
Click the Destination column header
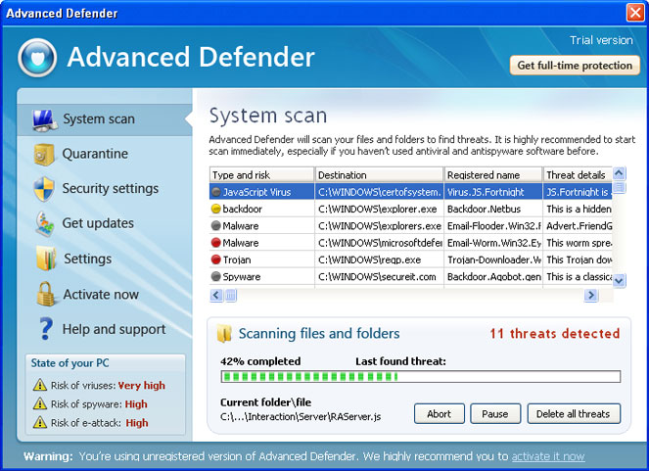tap(379, 175)
